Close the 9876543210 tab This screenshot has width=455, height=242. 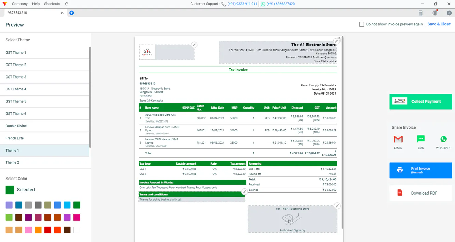62,13
